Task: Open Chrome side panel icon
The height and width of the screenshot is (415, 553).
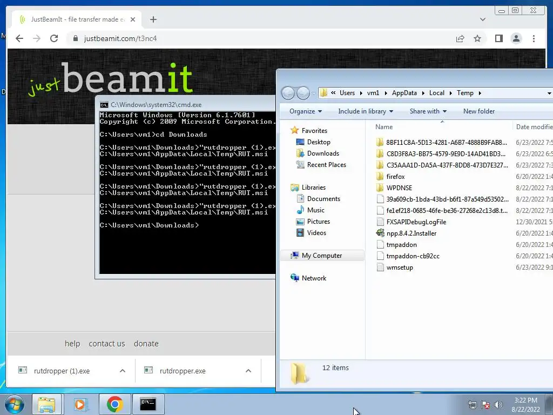Action: 498,38
